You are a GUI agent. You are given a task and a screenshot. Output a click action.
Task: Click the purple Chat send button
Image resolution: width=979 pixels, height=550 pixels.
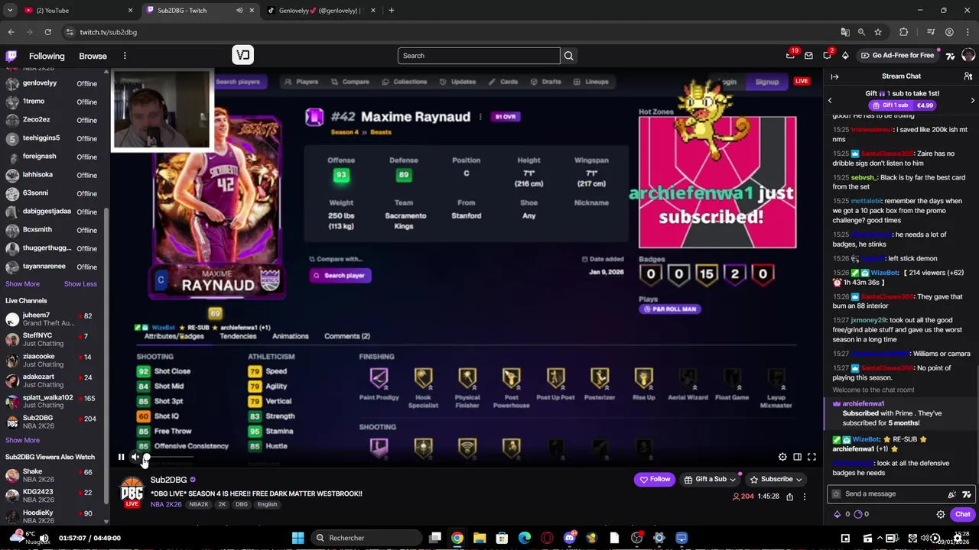click(x=962, y=514)
